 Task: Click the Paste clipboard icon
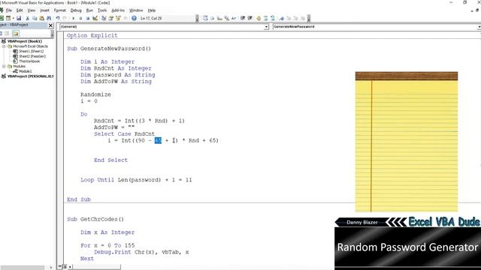tap(42, 18)
